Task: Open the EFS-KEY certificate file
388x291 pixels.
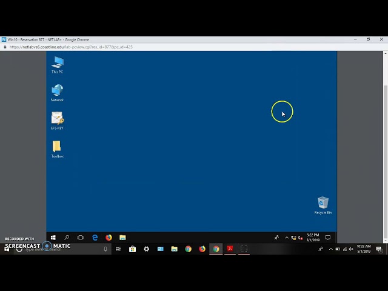Action: click(57, 121)
